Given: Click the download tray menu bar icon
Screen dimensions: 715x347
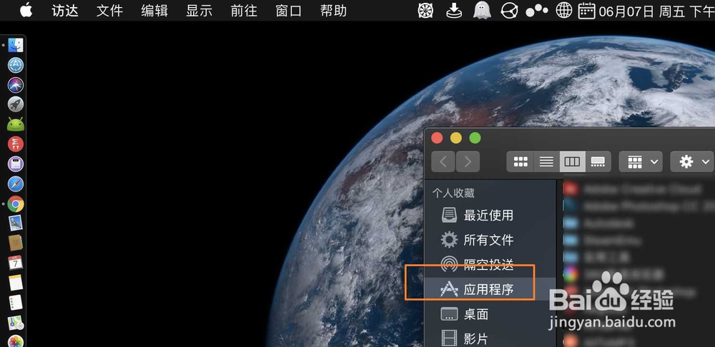Looking at the screenshot, I should [x=454, y=11].
